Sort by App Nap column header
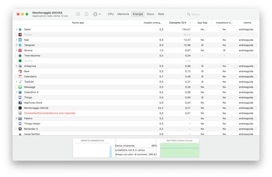 [202, 23]
